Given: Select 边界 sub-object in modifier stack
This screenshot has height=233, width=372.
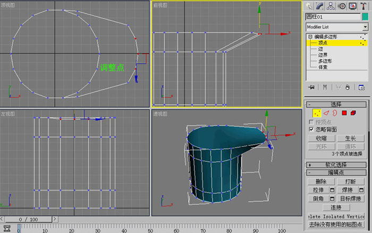Looking at the screenshot, I should click(323, 55).
